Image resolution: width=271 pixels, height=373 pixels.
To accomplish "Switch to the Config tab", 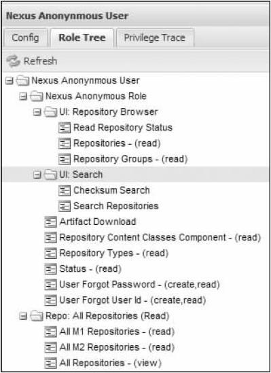I will click(x=25, y=38).
